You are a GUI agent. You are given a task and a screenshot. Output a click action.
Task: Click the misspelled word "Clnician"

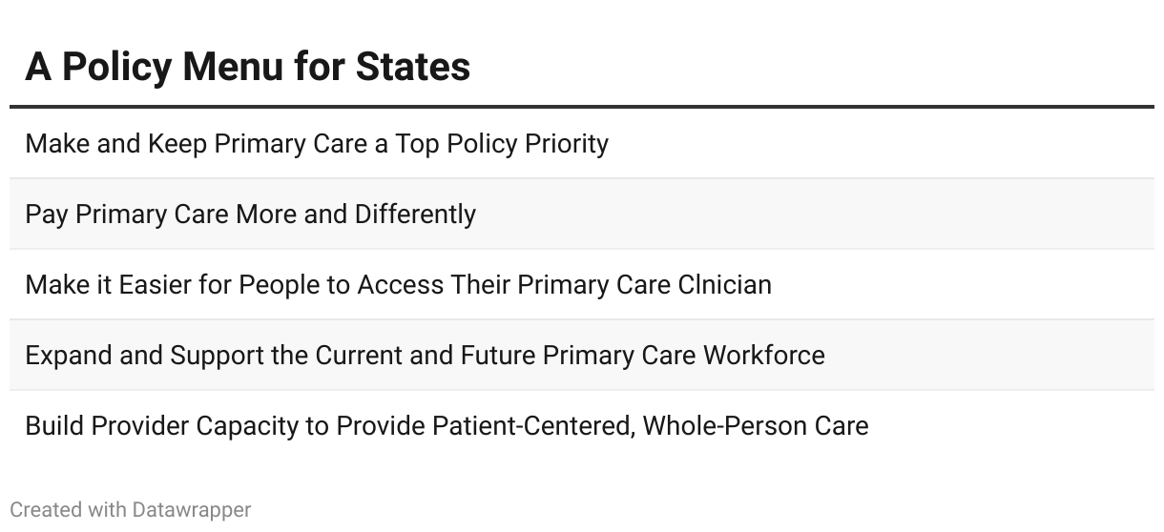pos(725,284)
